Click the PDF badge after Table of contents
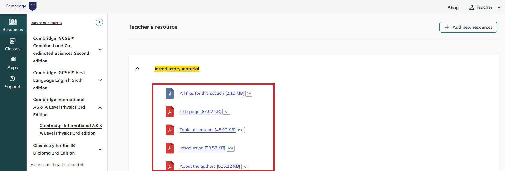This screenshot has height=171, width=505. (x=241, y=130)
